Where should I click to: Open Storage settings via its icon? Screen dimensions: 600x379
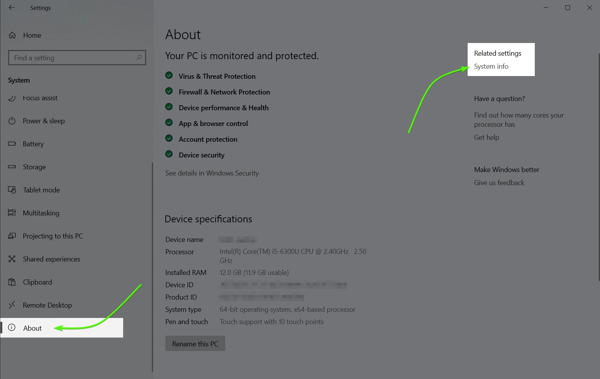12,167
